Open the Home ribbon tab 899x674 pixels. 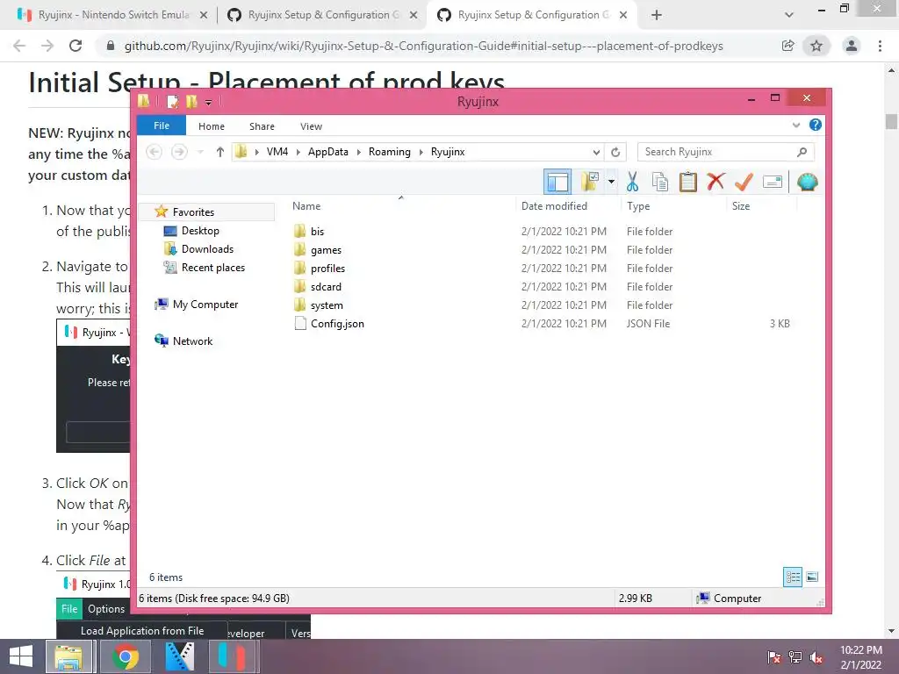(212, 126)
